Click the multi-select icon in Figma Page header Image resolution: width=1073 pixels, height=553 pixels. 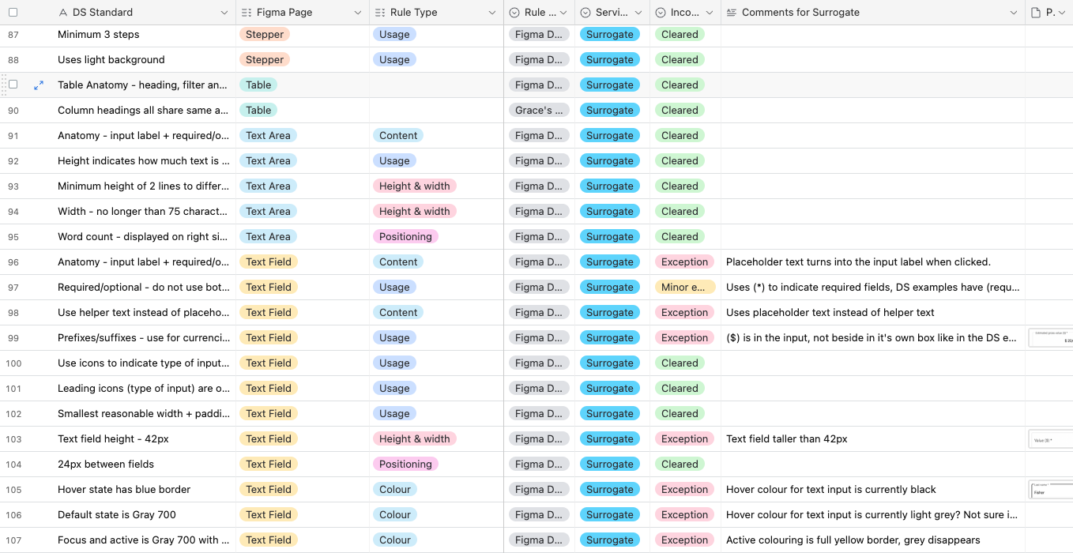(247, 13)
